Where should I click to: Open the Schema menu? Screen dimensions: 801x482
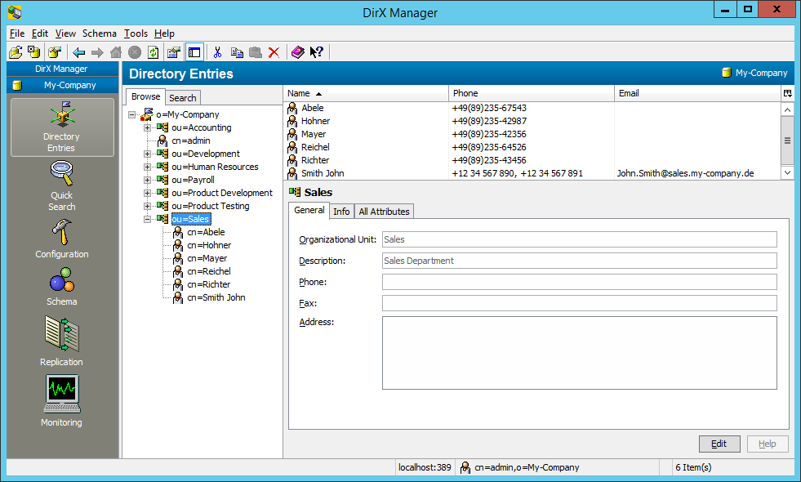tap(100, 33)
